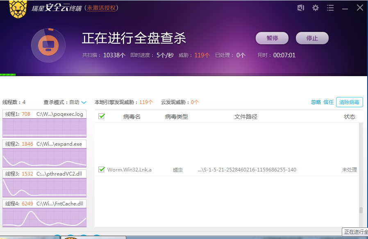The image size is (368, 239).
Task: Stop the scan with 停止 button
Action: [x=312, y=38]
